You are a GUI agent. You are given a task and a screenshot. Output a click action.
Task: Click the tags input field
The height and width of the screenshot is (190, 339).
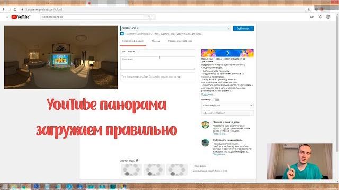pyautogui.click(x=158, y=77)
